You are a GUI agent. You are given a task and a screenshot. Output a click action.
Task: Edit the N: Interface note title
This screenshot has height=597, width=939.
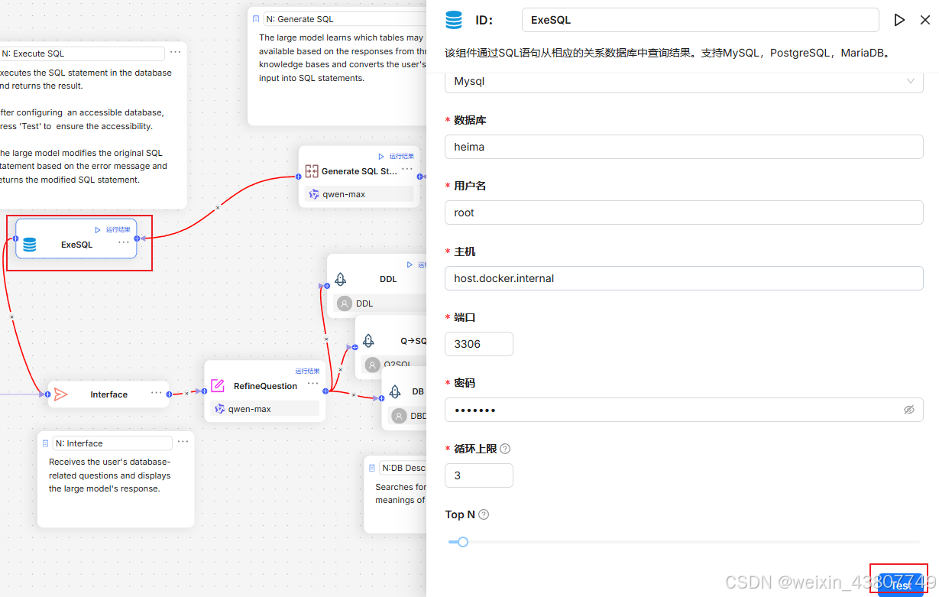(x=113, y=443)
